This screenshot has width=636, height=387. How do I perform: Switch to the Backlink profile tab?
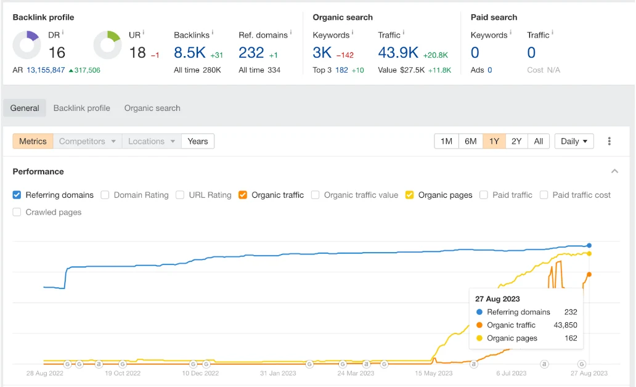tap(81, 108)
